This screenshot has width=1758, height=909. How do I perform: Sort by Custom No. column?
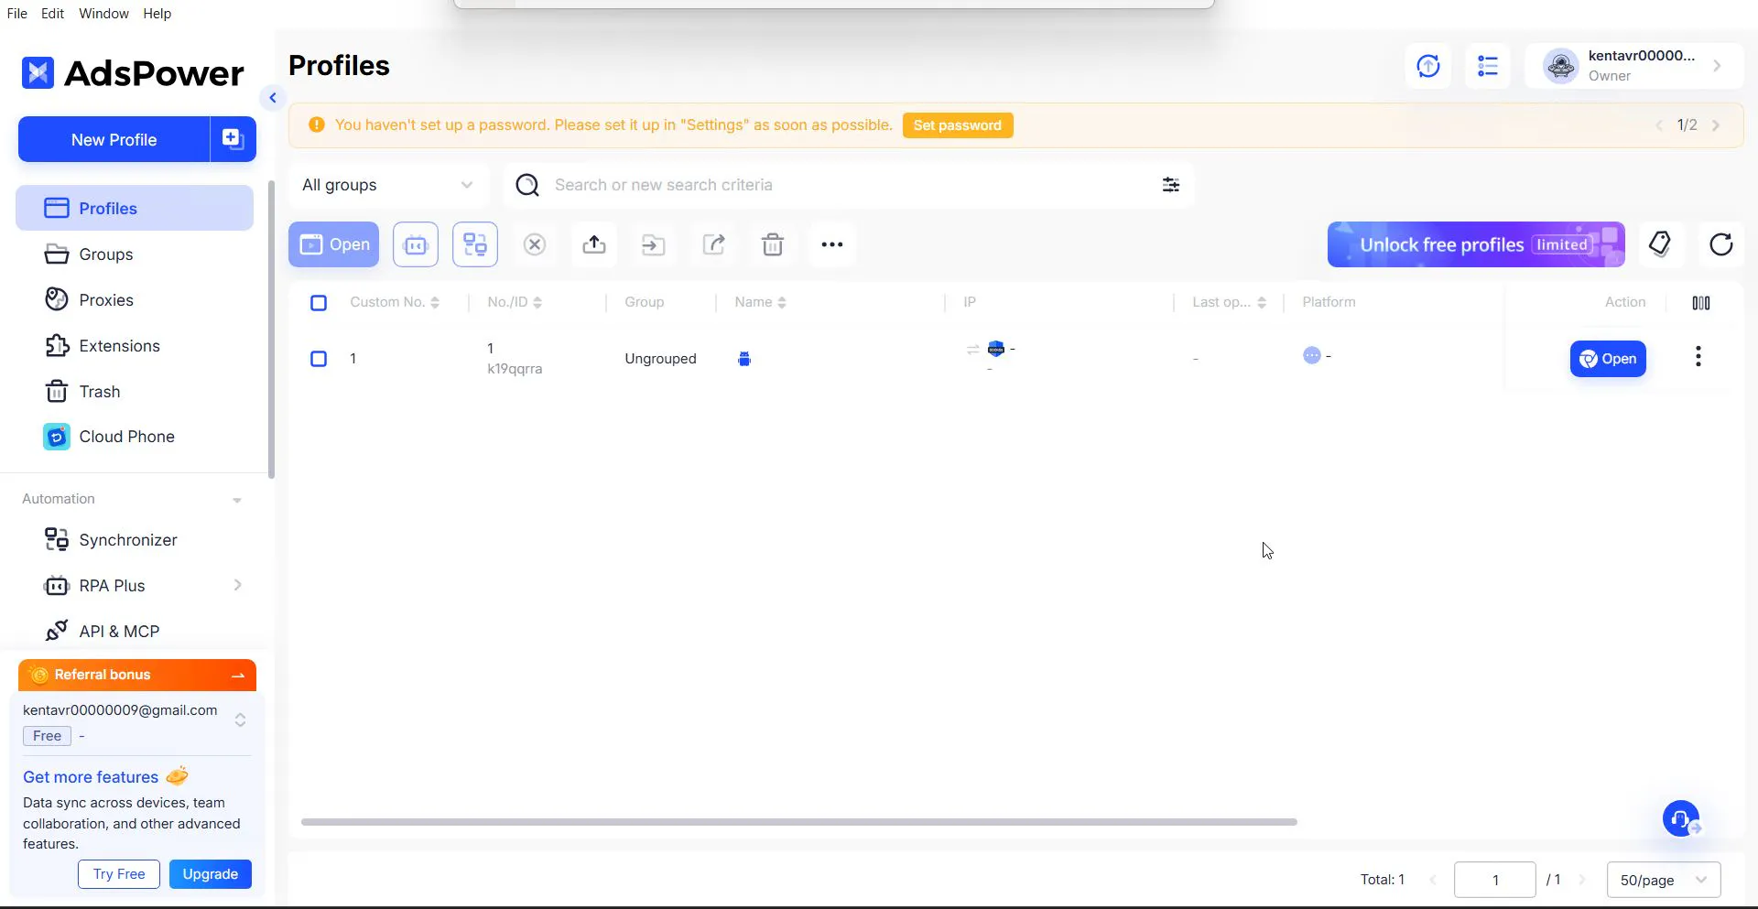pyautogui.click(x=435, y=303)
